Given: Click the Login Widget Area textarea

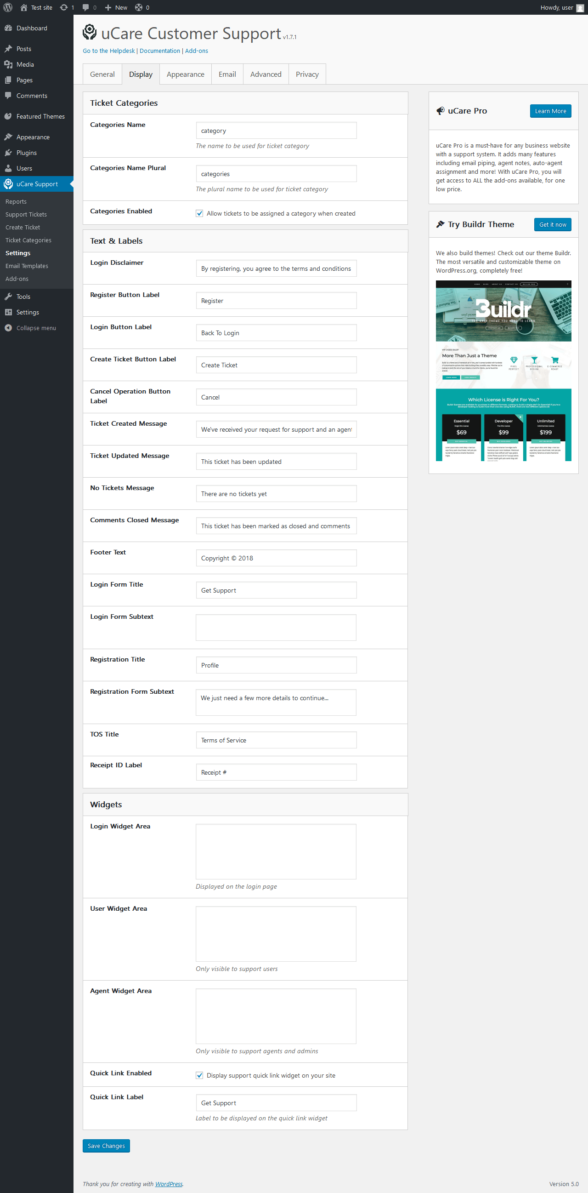Looking at the screenshot, I should [x=276, y=852].
